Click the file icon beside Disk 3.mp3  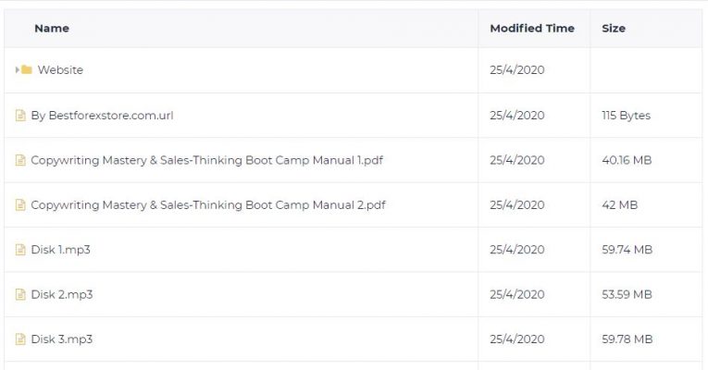(x=20, y=339)
